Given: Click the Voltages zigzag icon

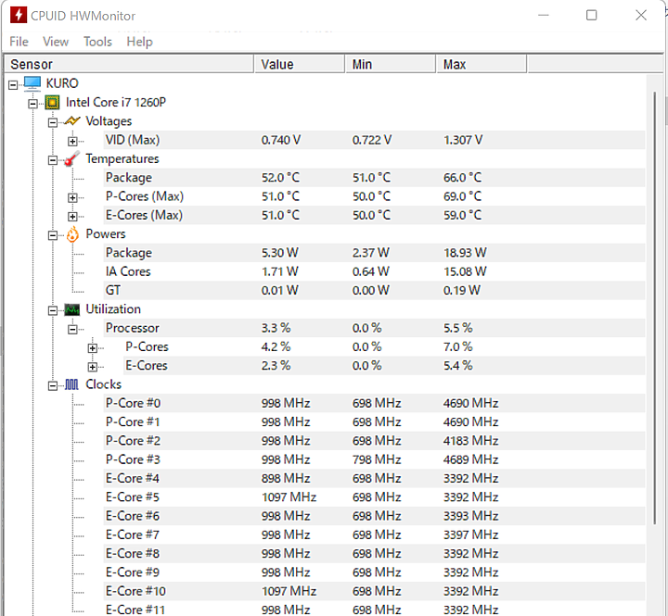Looking at the screenshot, I should pyautogui.click(x=72, y=121).
